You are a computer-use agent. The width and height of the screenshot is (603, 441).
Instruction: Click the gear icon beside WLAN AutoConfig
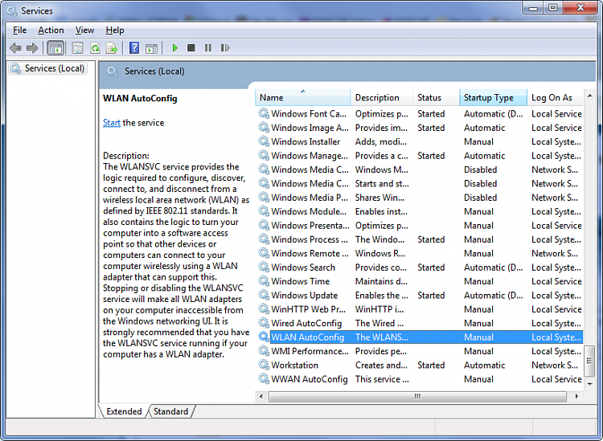pos(264,337)
